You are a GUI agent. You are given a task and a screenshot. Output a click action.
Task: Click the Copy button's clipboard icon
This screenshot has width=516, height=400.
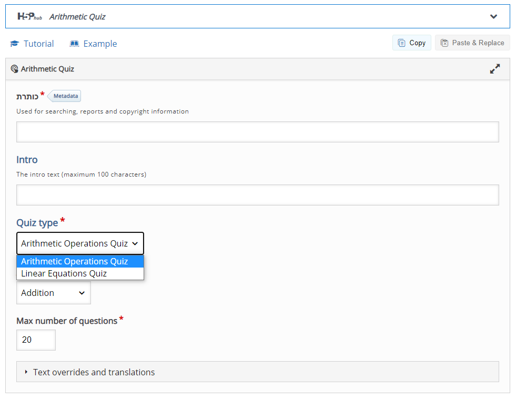point(401,43)
